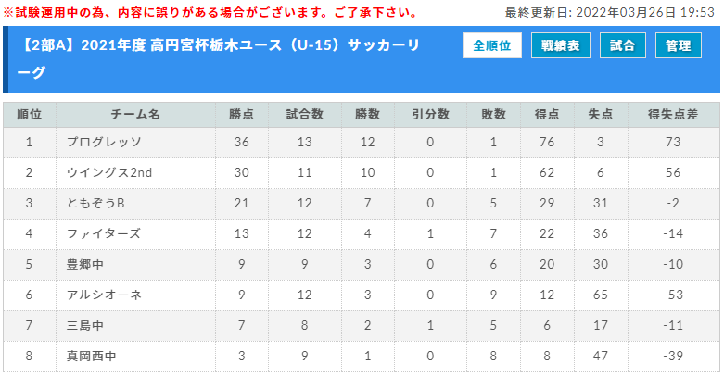Switch to the 戦績表 tab

coord(561,45)
